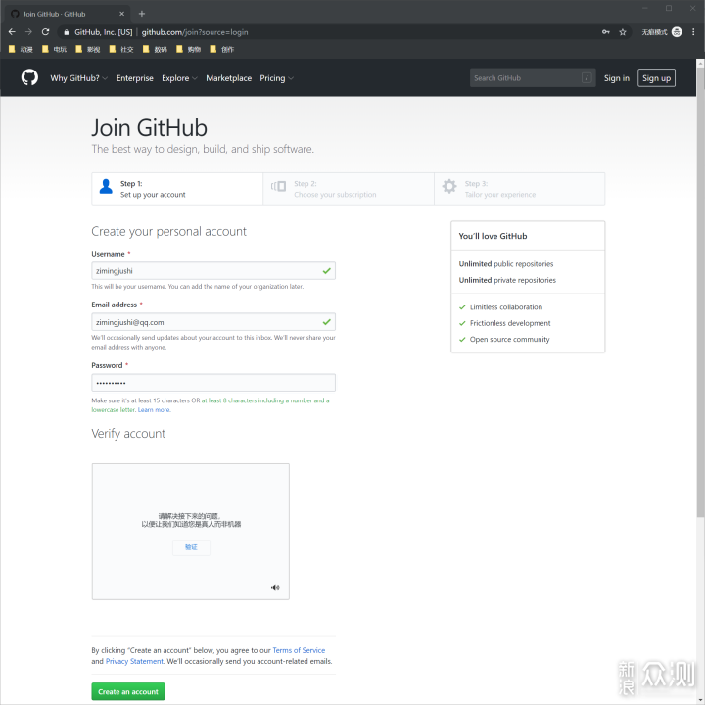Open the Marketplace nav item

[228, 78]
